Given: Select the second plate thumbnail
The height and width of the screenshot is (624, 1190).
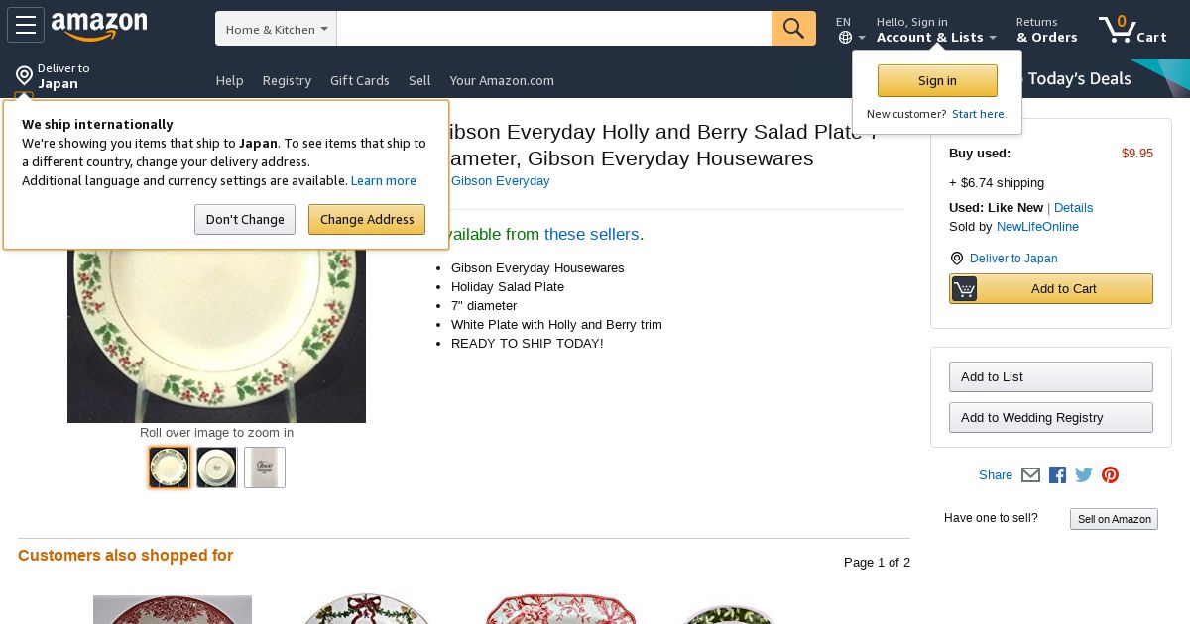Looking at the screenshot, I should click(216, 468).
